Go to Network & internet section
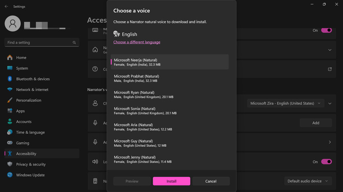Screen dimensions: 343x192 32,89
